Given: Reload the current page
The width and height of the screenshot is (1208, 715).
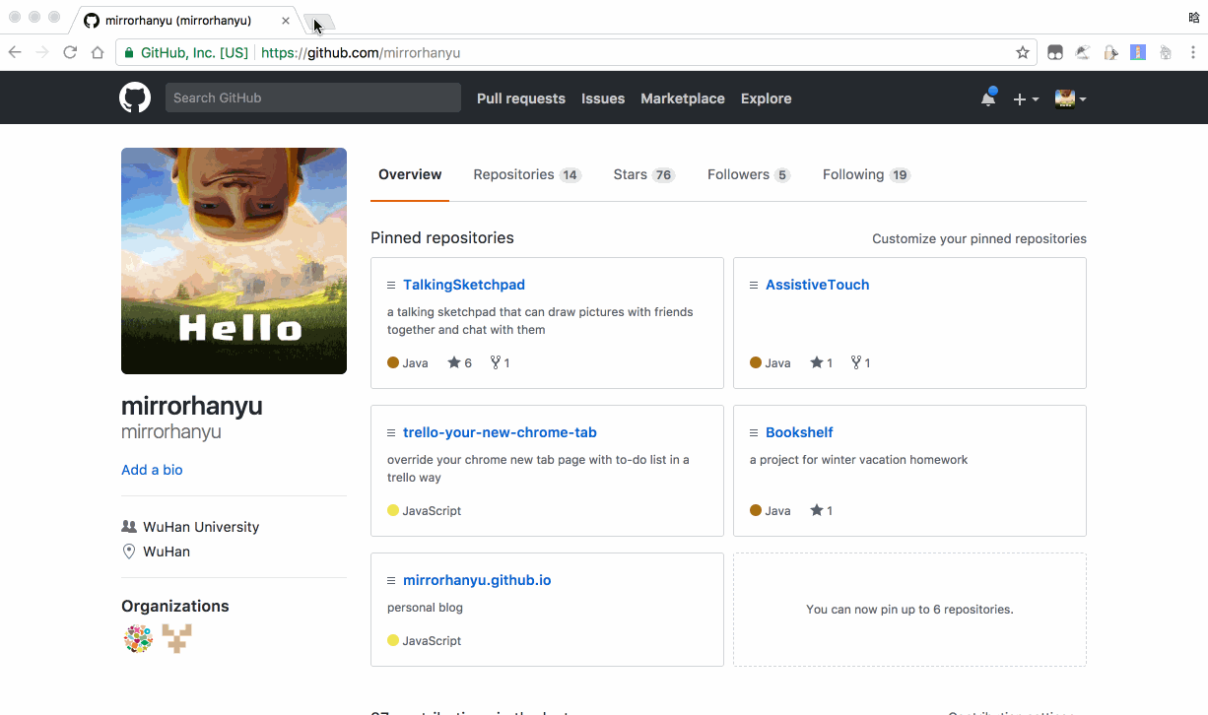Looking at the screenshot, I should (x=70, y=52).
